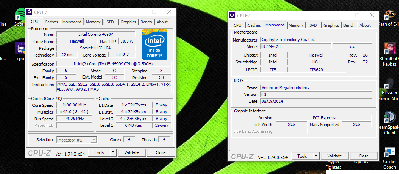Click Close button in left CPU-Z window
Viewport: 399px width, 174px height.
161,152
